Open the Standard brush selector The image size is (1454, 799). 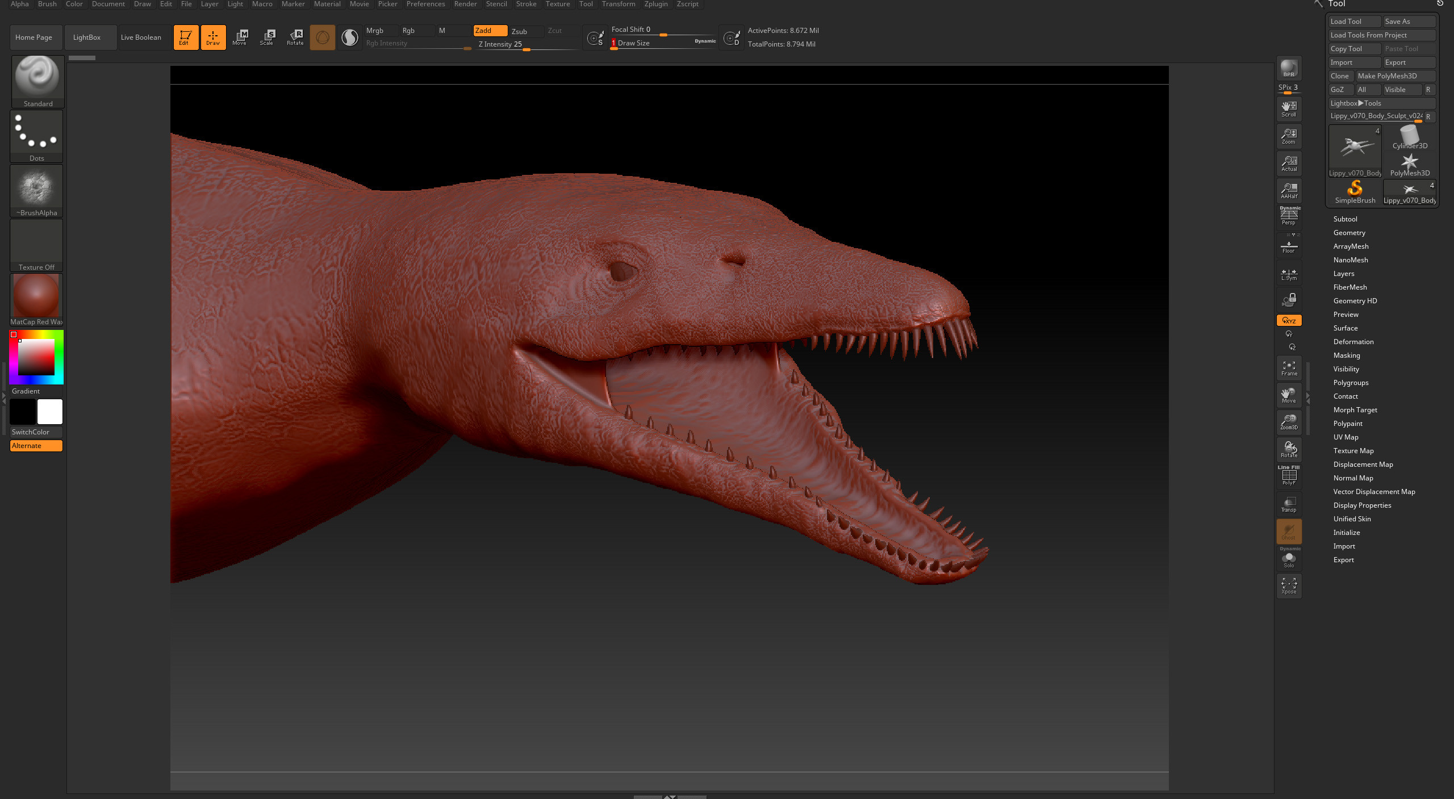click(37, 81)
